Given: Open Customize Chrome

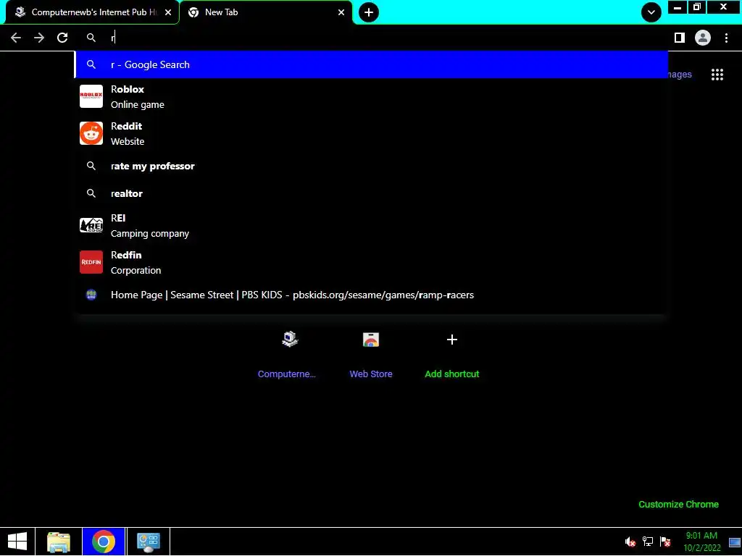Looking at the screenshot, I should click(678, 505).
